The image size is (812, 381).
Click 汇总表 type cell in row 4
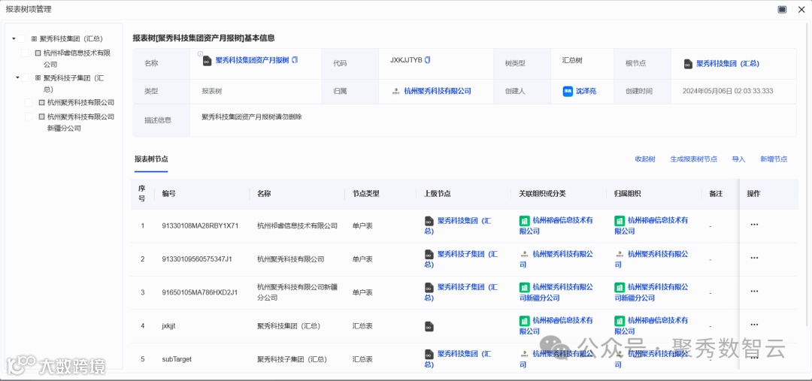[362, 326]
